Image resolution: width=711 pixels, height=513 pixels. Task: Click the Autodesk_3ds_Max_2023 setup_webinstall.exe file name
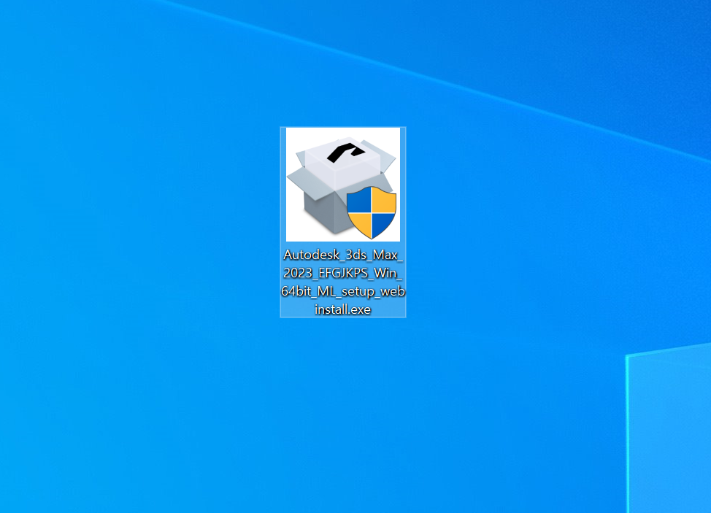pos(343,282)
